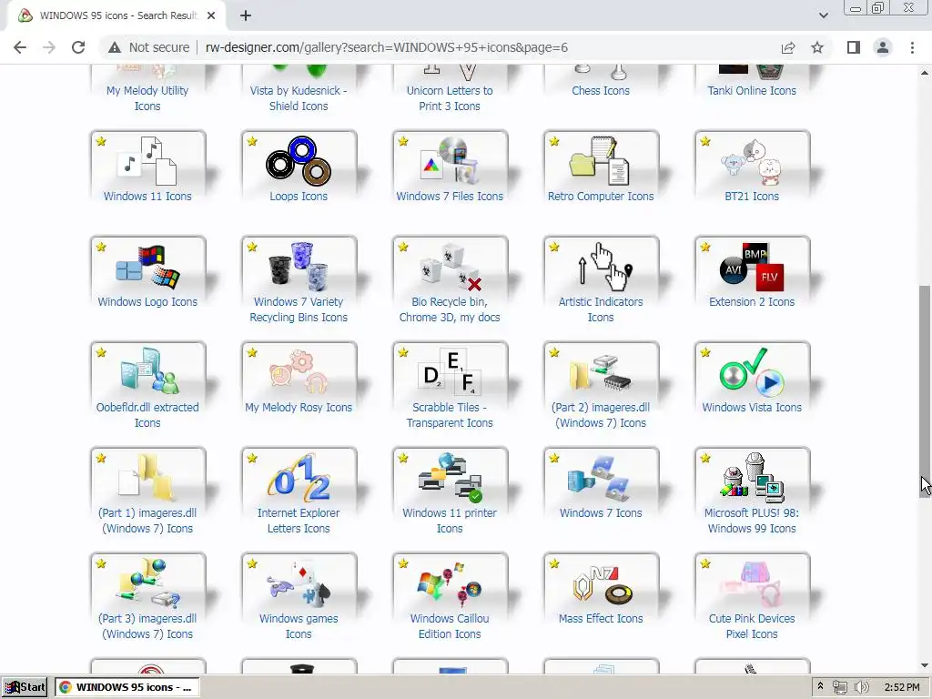Reload the current page
932x699 pixels.
[78, 47]
